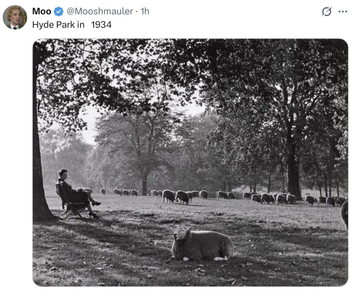
Task: Click the sheep lying in the foreground
Action: pos(203,244)
